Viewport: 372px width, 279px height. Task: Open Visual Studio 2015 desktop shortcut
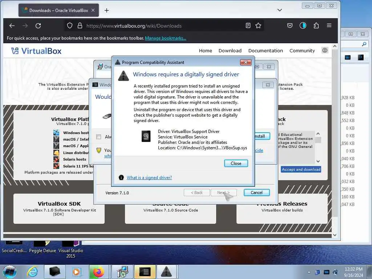71,250
